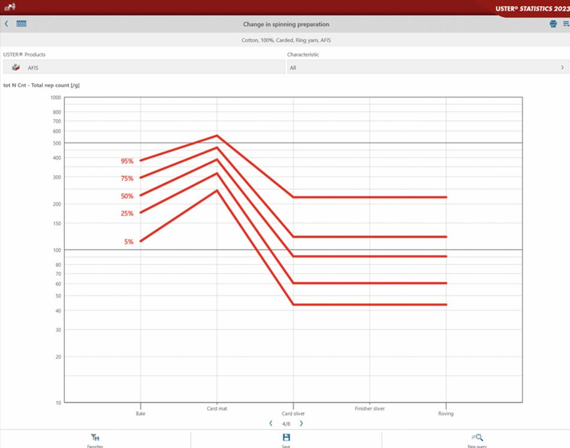Click the USTER STATISTICS 2023 logo

point(532,8)
